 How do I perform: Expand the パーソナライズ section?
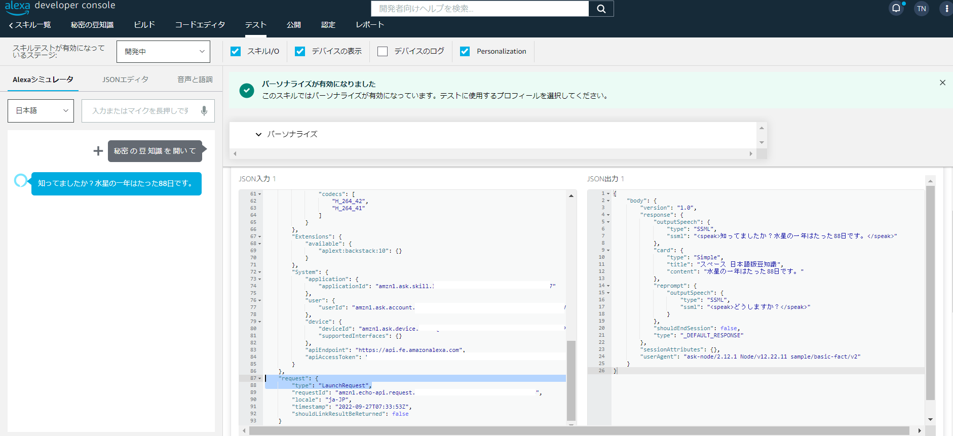point(258,134)
